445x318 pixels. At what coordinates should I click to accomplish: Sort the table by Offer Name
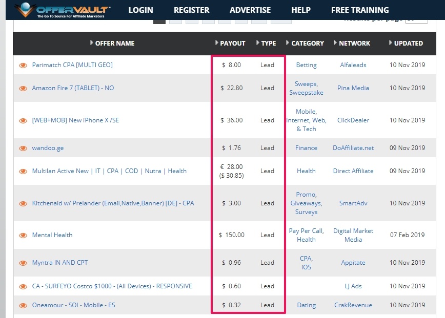pyautogui.click(x=112, y=43)
